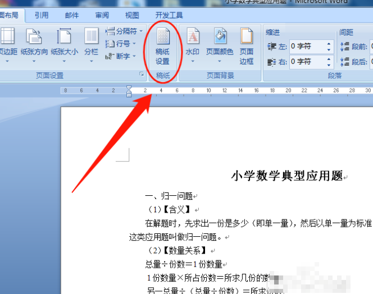The image size is (373, 294).
Task: Open the 断字 hyphenation menu
Action: click(x=121, y=56)
